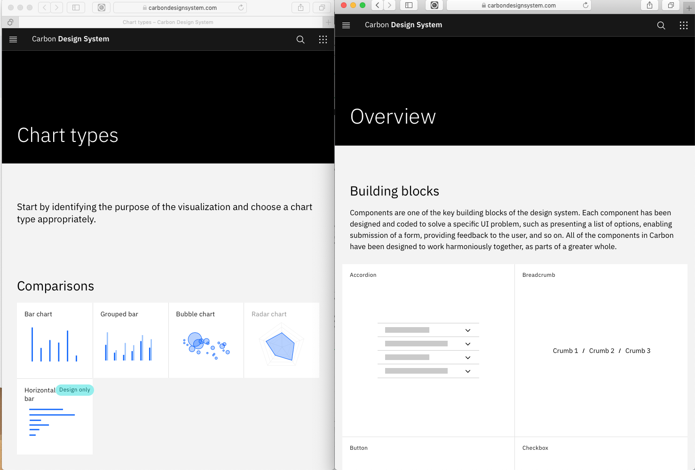
Task: Expand fourth accordion row chevron
Action: pos(468,371)
